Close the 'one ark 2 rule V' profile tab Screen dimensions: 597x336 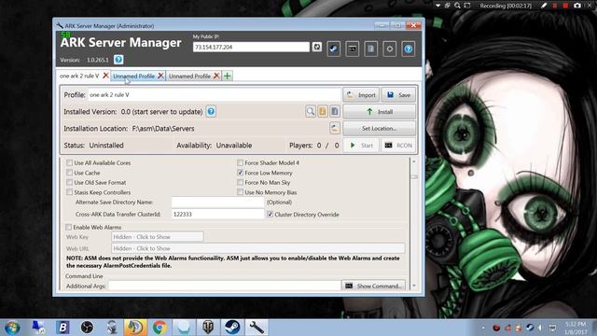105,76
